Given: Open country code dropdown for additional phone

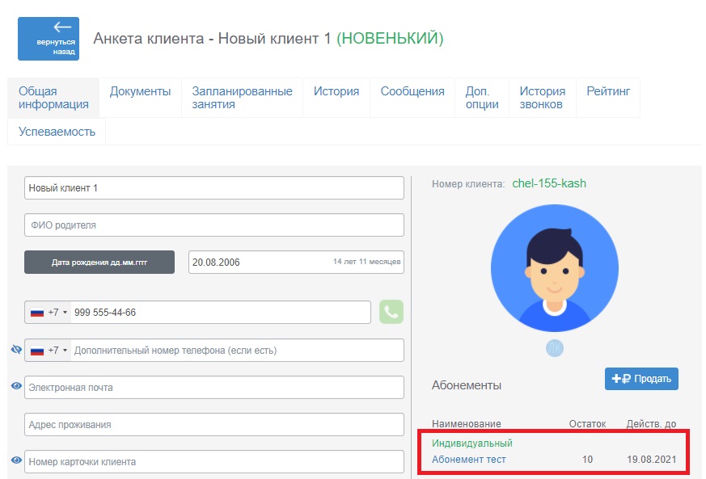Looking at the screenshot, I should coord(49,350).
